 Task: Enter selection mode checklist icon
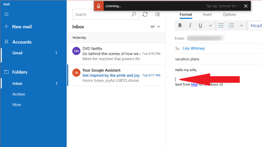(x=157, y=14)
